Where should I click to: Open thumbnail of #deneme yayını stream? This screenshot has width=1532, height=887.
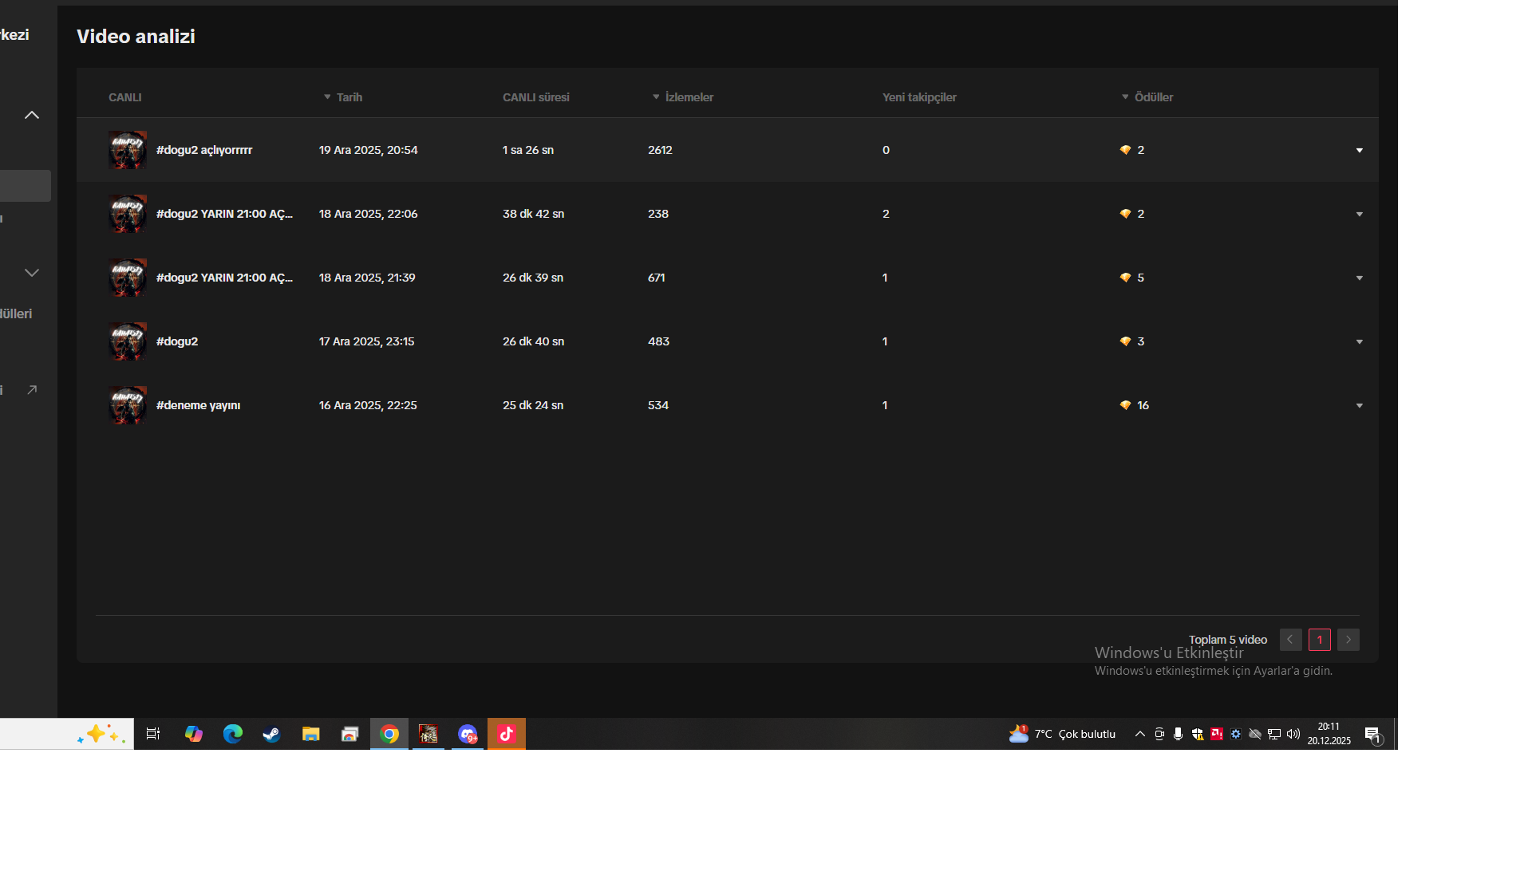point(128,405)
